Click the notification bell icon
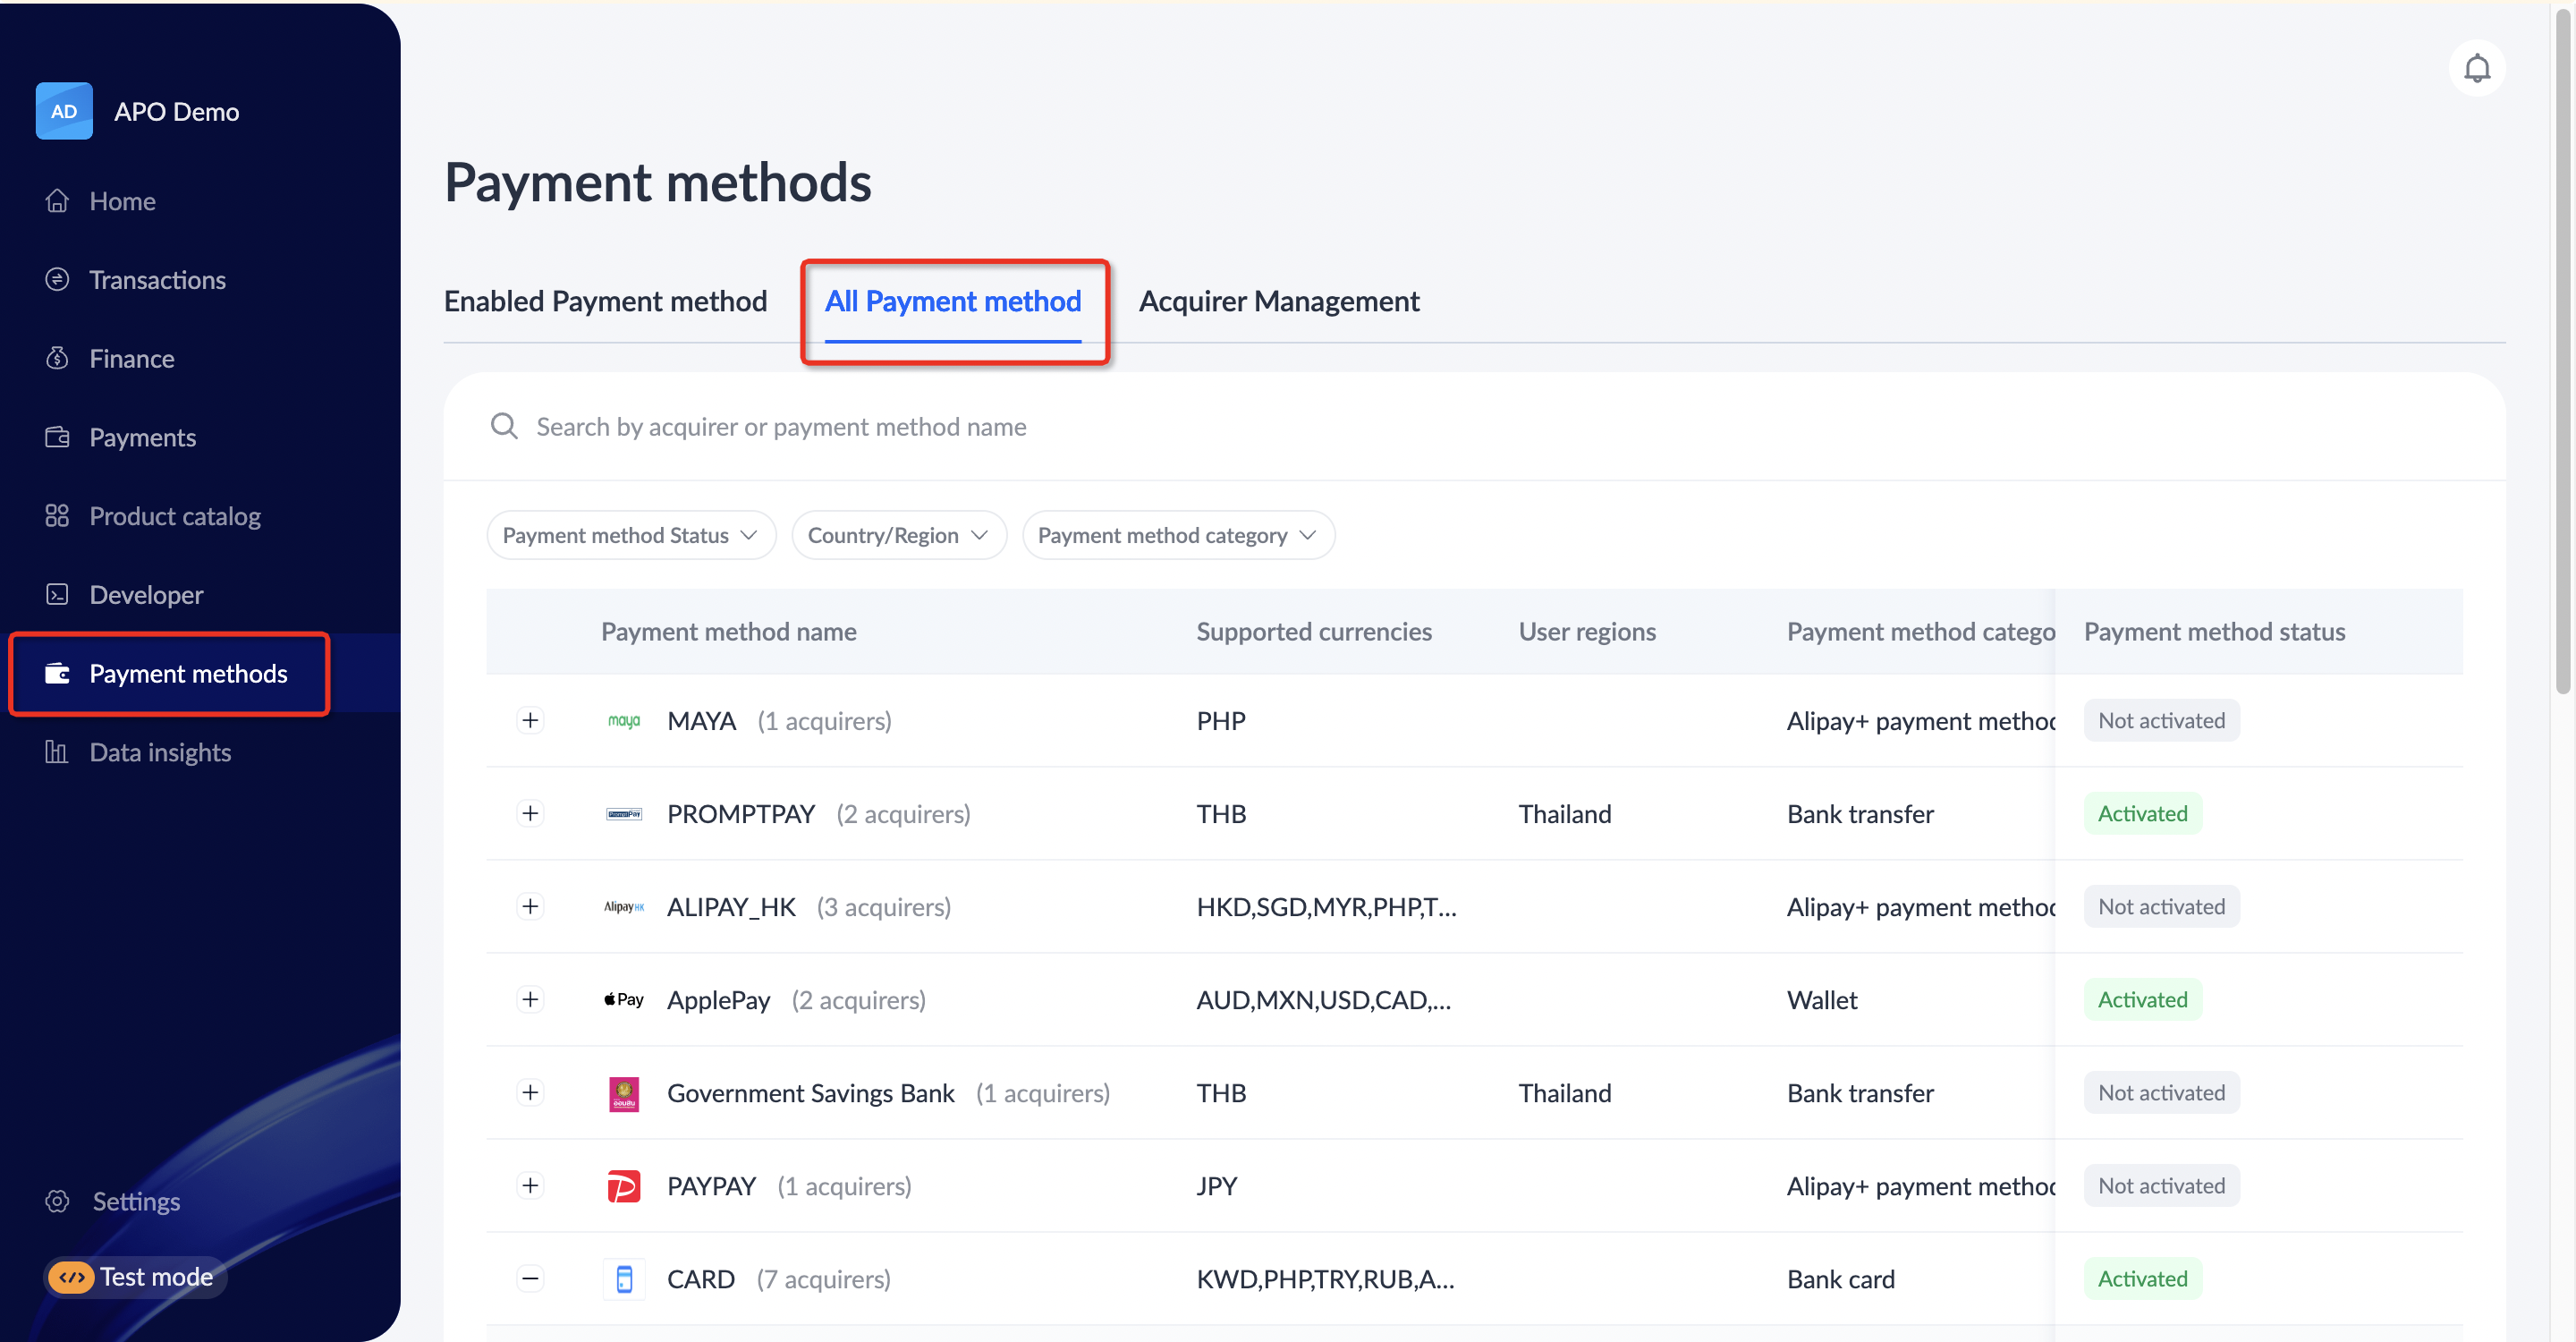This screenshot has width=2576, height=1342. (2476, 69)
